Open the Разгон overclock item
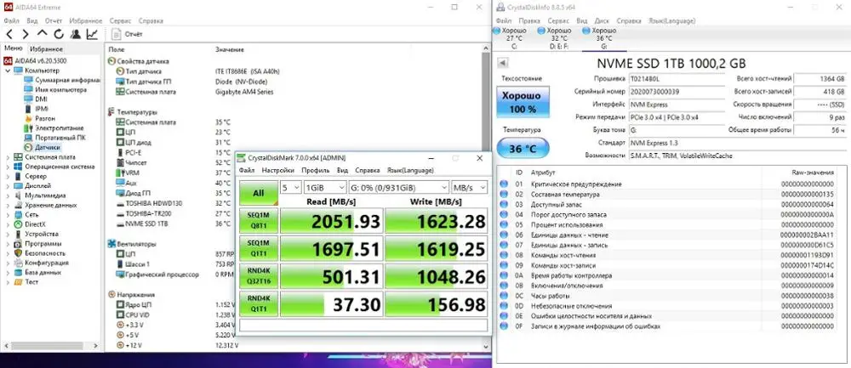 [x=40, y=119]
